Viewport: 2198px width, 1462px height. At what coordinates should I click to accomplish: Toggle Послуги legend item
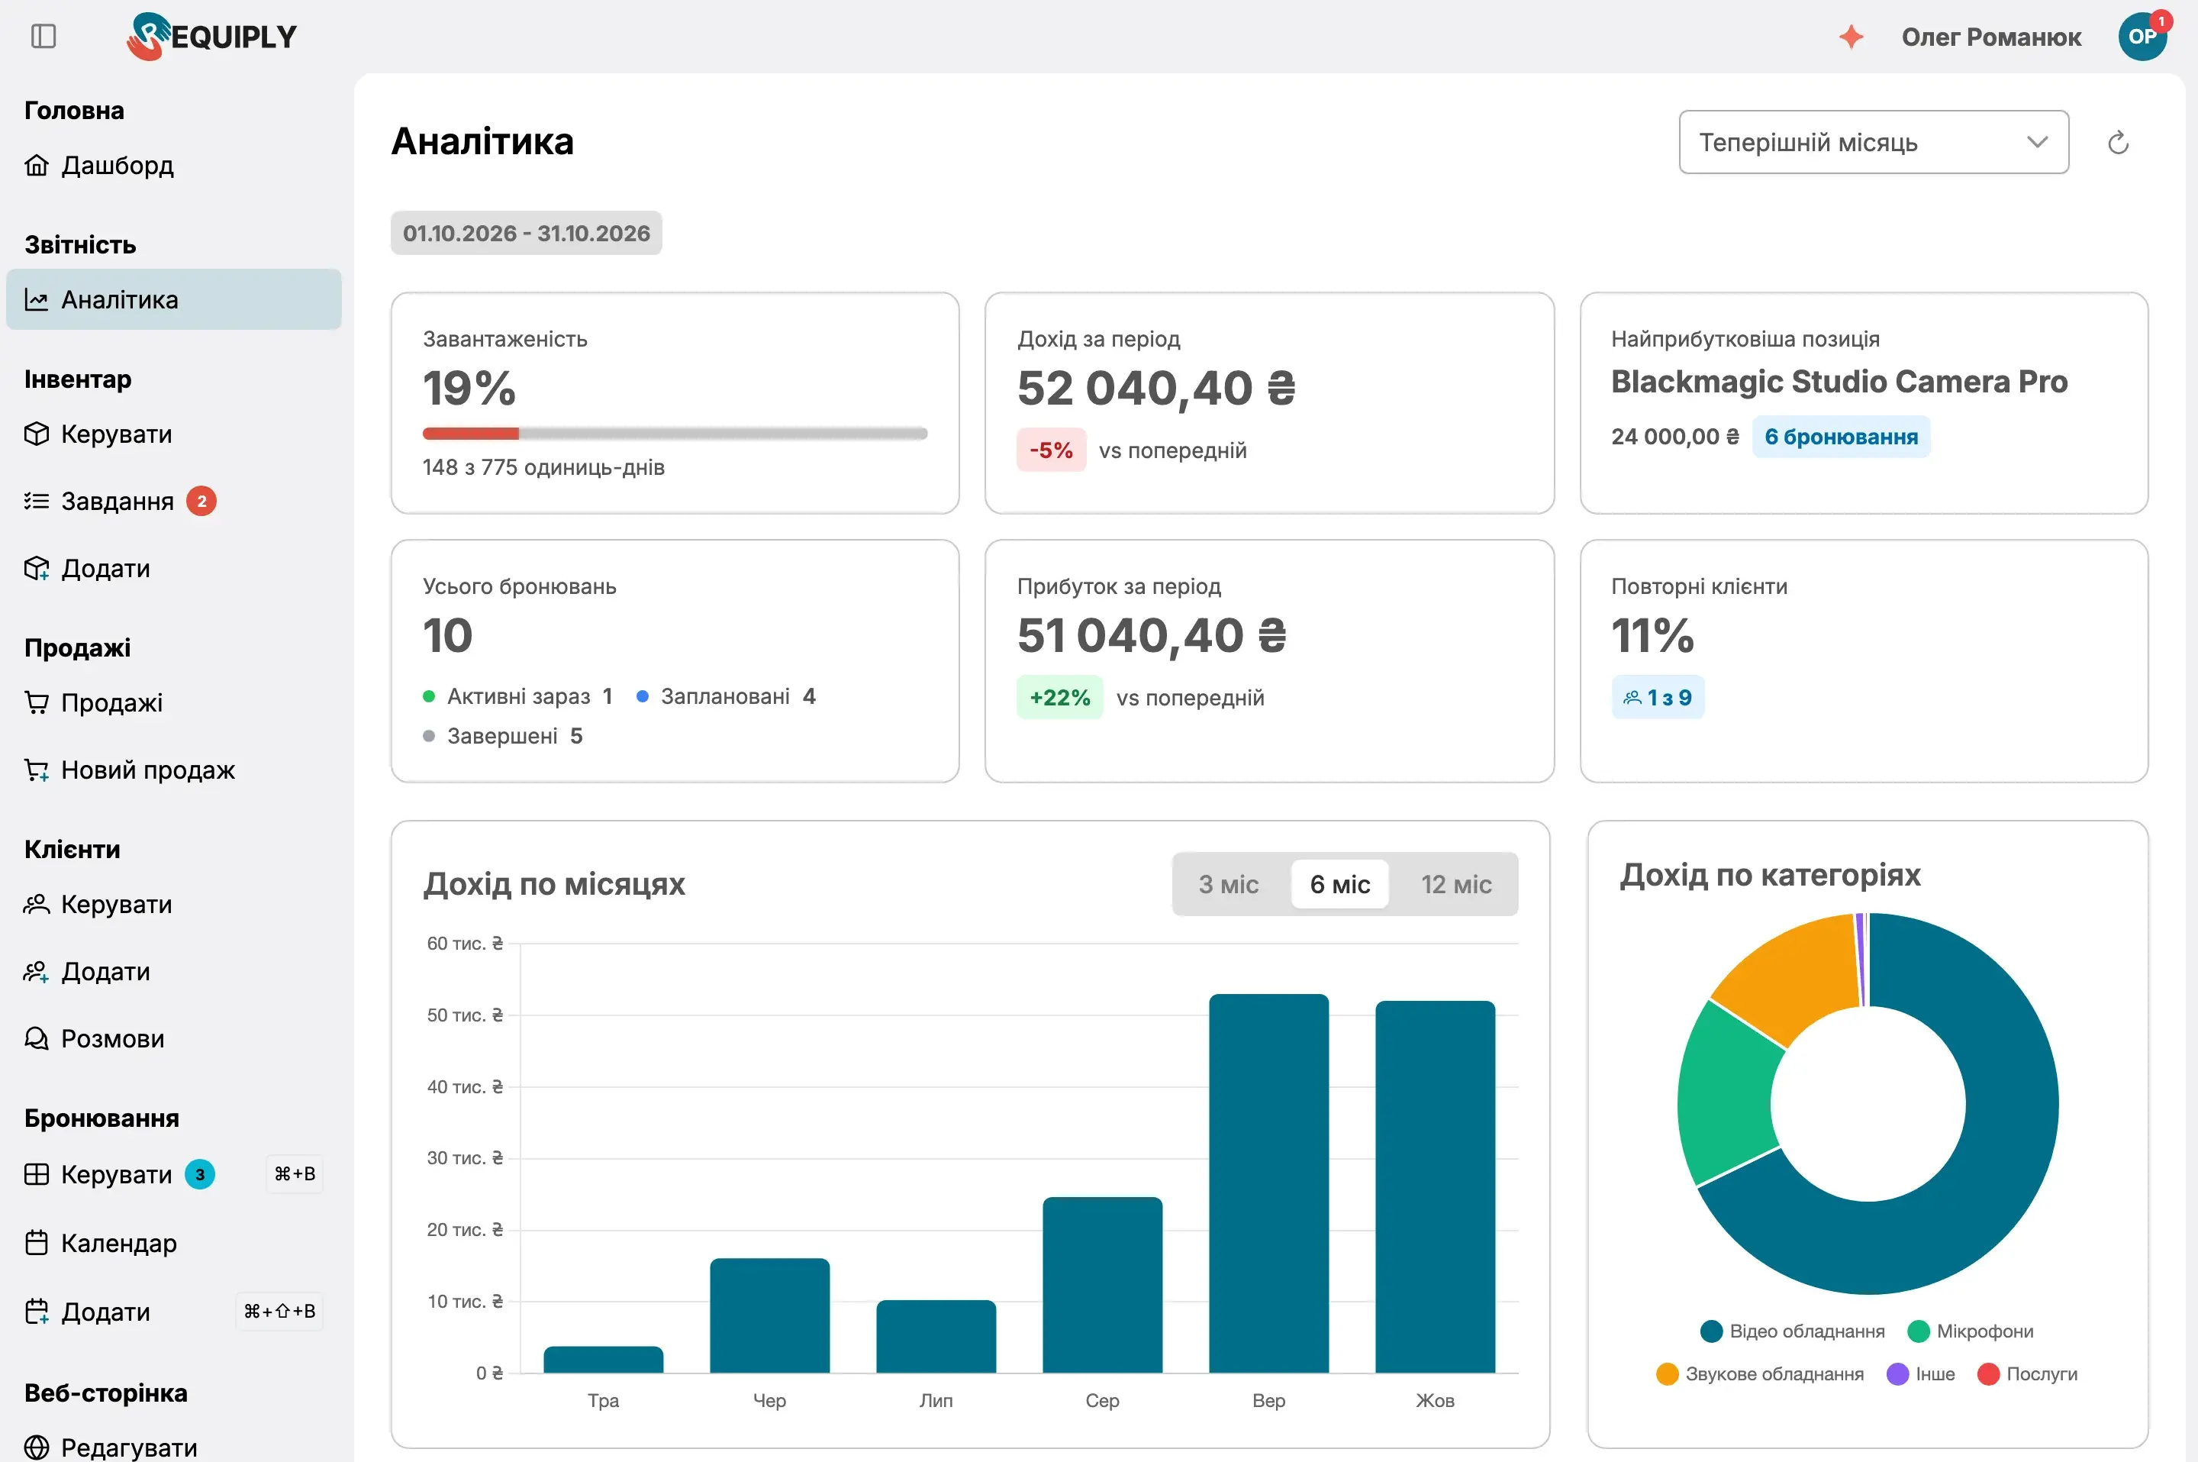click(x=2027, y=1374)
